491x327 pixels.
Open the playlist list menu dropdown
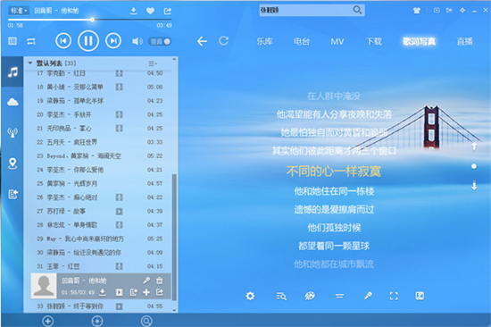pyautogui.click(x=153, y=63)
